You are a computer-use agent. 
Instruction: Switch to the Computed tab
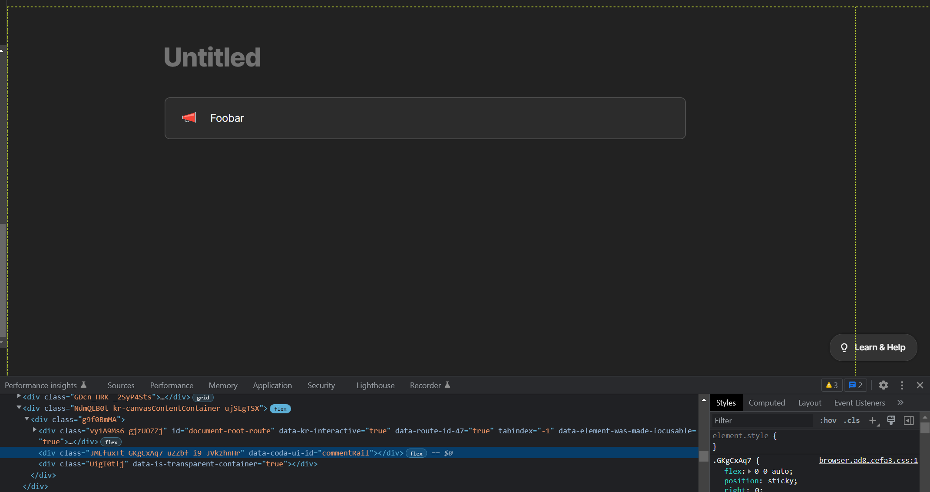click(767, 403)
